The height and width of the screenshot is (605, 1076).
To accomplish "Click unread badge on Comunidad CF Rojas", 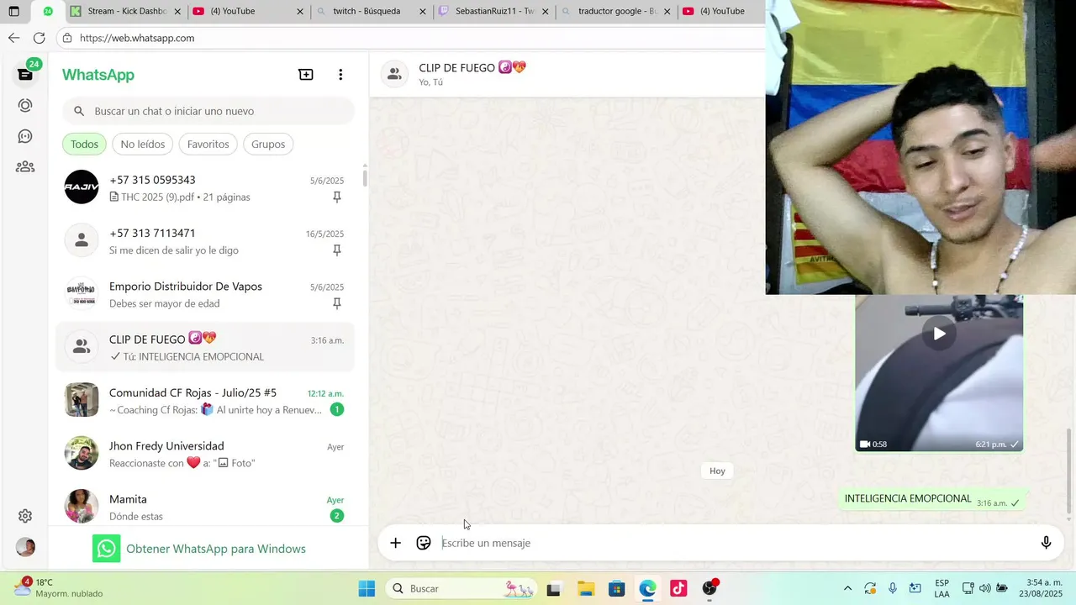I will pos(337,410).
